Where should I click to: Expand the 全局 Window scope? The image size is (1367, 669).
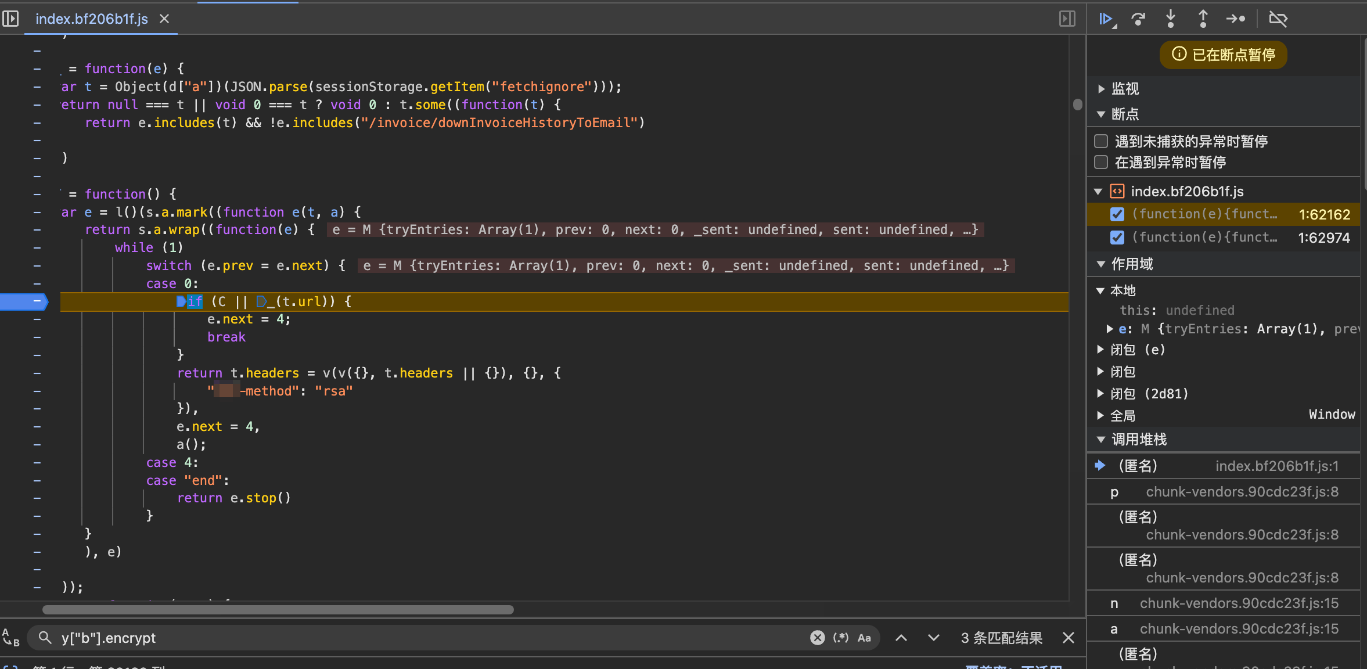click(x=1100, y=415)
